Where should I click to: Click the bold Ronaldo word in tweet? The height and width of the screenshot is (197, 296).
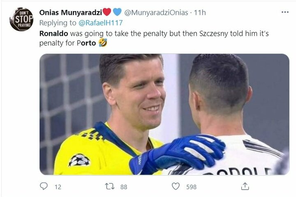click(x=53, y=34)
